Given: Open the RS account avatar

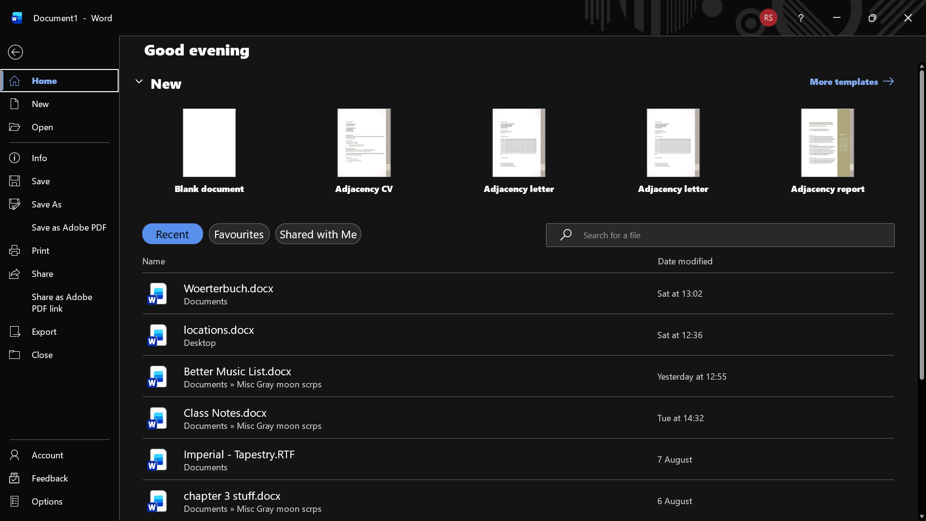Looking at the screenshot, I should click(x=768, y=18).
